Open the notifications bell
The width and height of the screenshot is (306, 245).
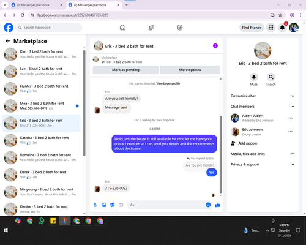282,28
